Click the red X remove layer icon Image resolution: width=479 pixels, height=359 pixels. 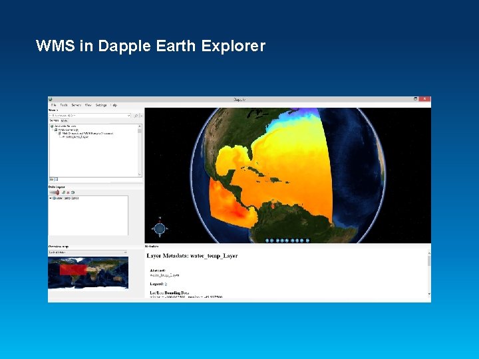(x=68, y=192)
